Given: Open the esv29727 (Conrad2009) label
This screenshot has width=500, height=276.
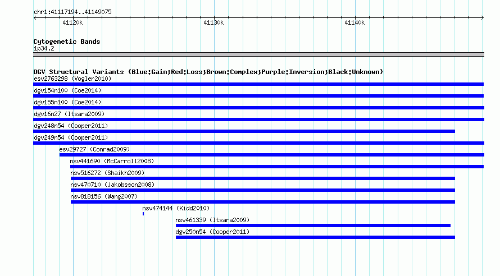Looking at the screenshot, I should [x=94, y=149].
